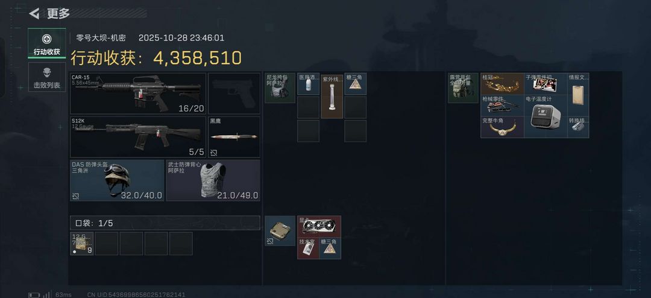Select the 武士防弹背心 armor vest
Viewport: 651px width, 298px height.
point(213,180)
